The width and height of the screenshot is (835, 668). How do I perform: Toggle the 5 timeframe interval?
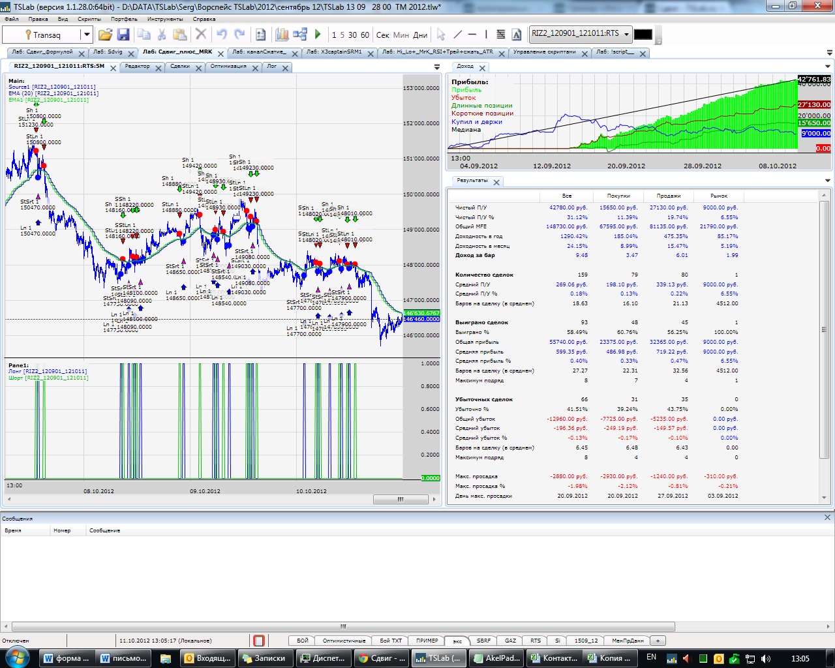pos(342,35)
